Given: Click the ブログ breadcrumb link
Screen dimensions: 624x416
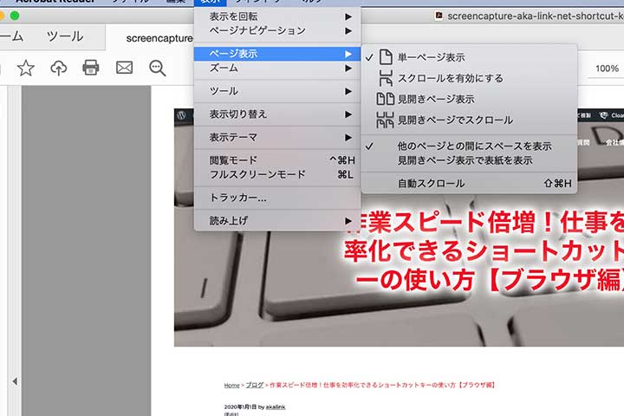Looking at the screenshot, I should [x=255, y=386].
